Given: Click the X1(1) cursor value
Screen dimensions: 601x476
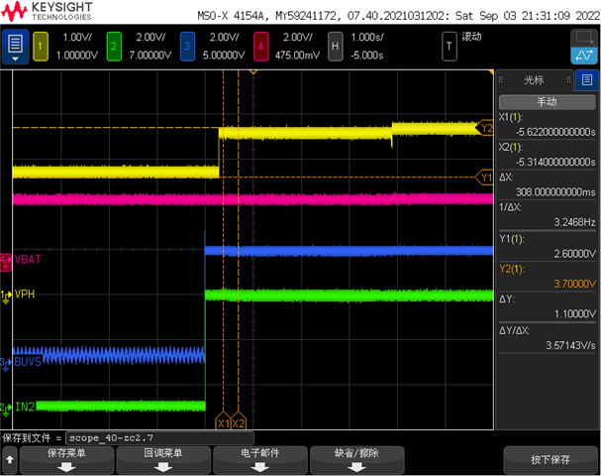Looking at the screenshot, I should point(555,132).
